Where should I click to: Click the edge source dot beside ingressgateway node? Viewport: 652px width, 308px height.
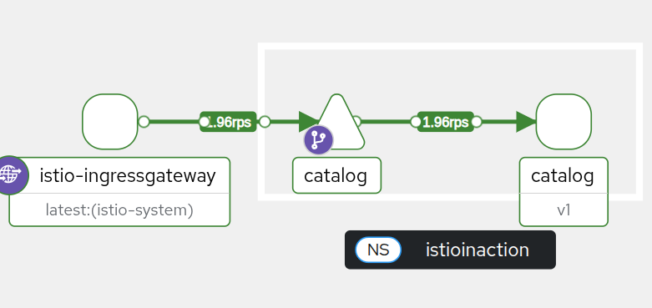(x=144, y=122)
